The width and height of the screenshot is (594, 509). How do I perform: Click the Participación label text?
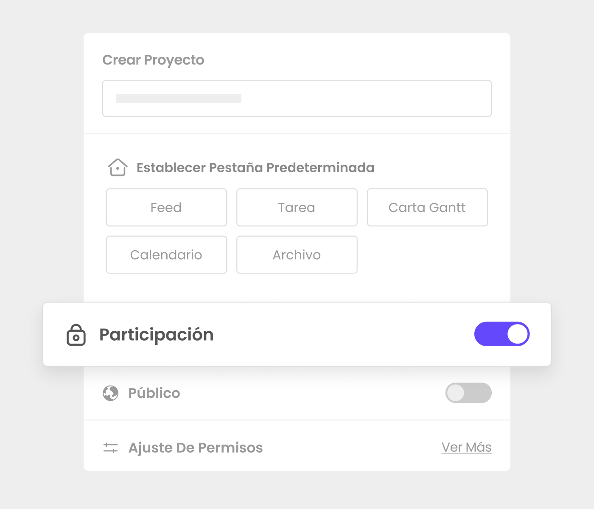tap(157, 335)
